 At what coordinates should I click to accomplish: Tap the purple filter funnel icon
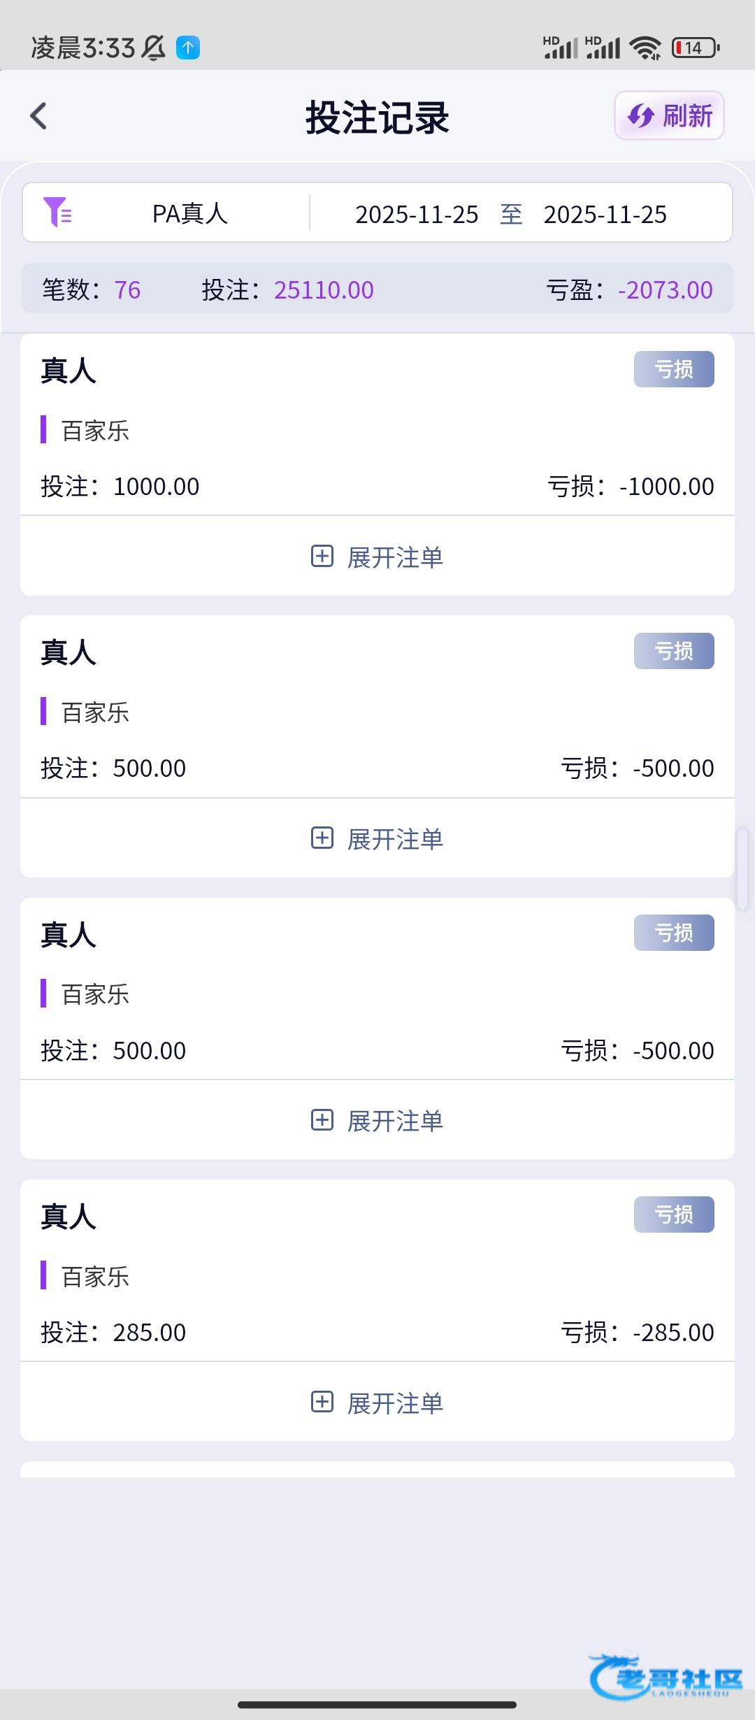[x=57, y=212]
